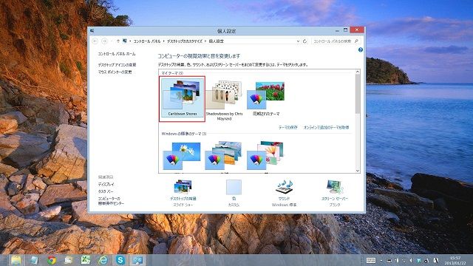
Task: Open Skype from the taskbar
Action: 120,260
